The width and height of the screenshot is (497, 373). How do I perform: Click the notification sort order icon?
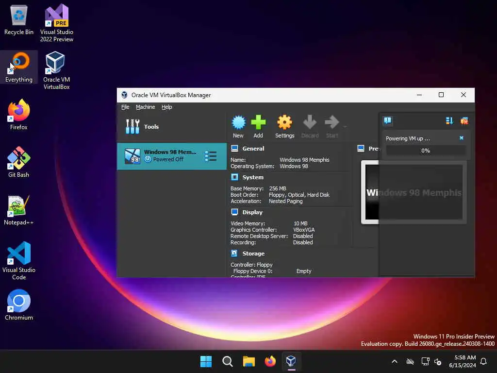click(449, 120)
